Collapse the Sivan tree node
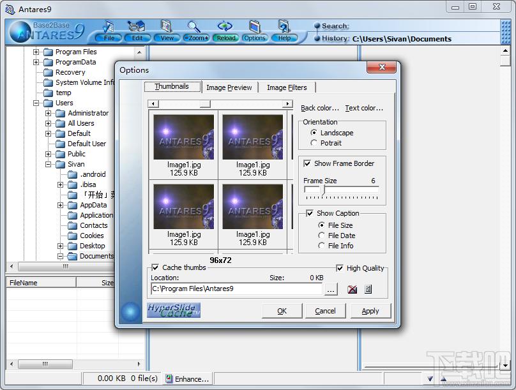516x390 pixels. 49,164
